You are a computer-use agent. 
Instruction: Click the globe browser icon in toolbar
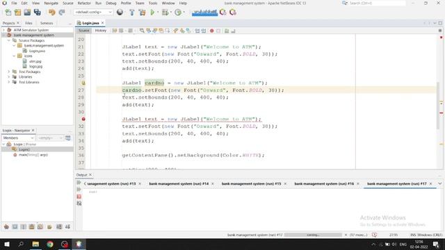click(x=120, y=12)
